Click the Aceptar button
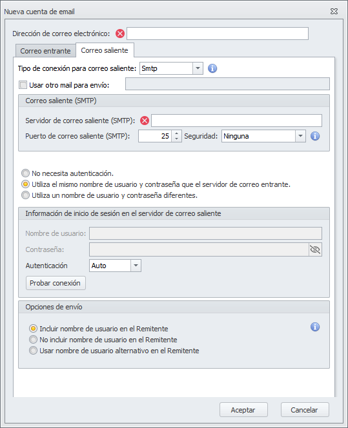 tap(243, 410)
